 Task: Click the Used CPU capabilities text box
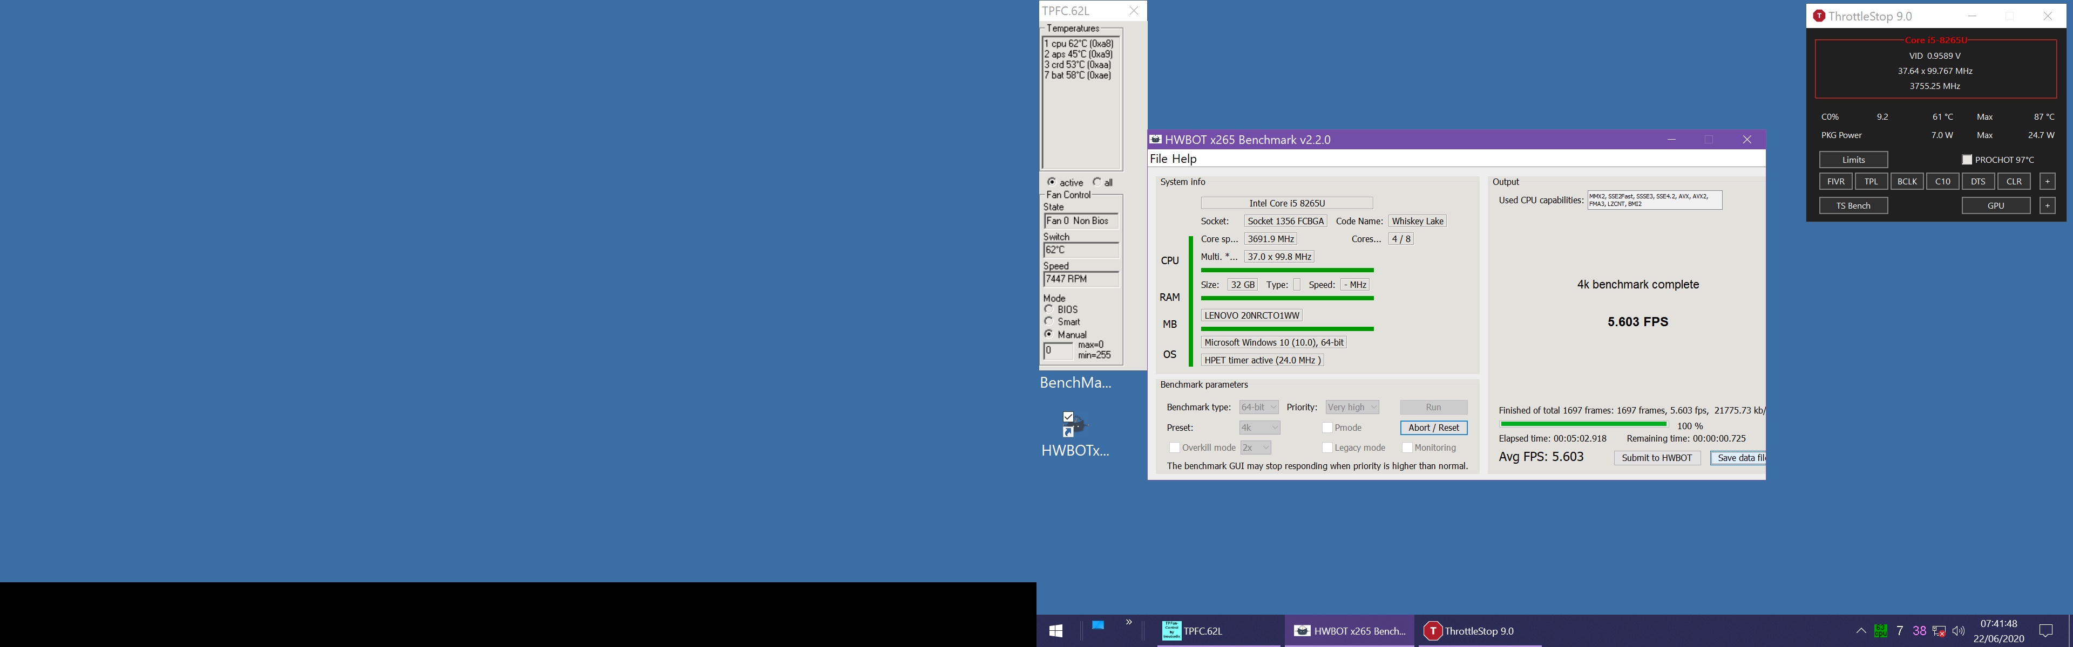[x=1655, y=200]
